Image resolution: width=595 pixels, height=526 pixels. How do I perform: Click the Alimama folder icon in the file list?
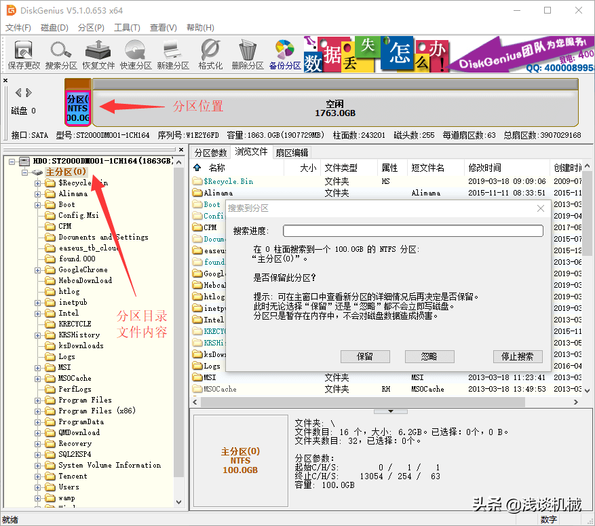click(197, 193)
